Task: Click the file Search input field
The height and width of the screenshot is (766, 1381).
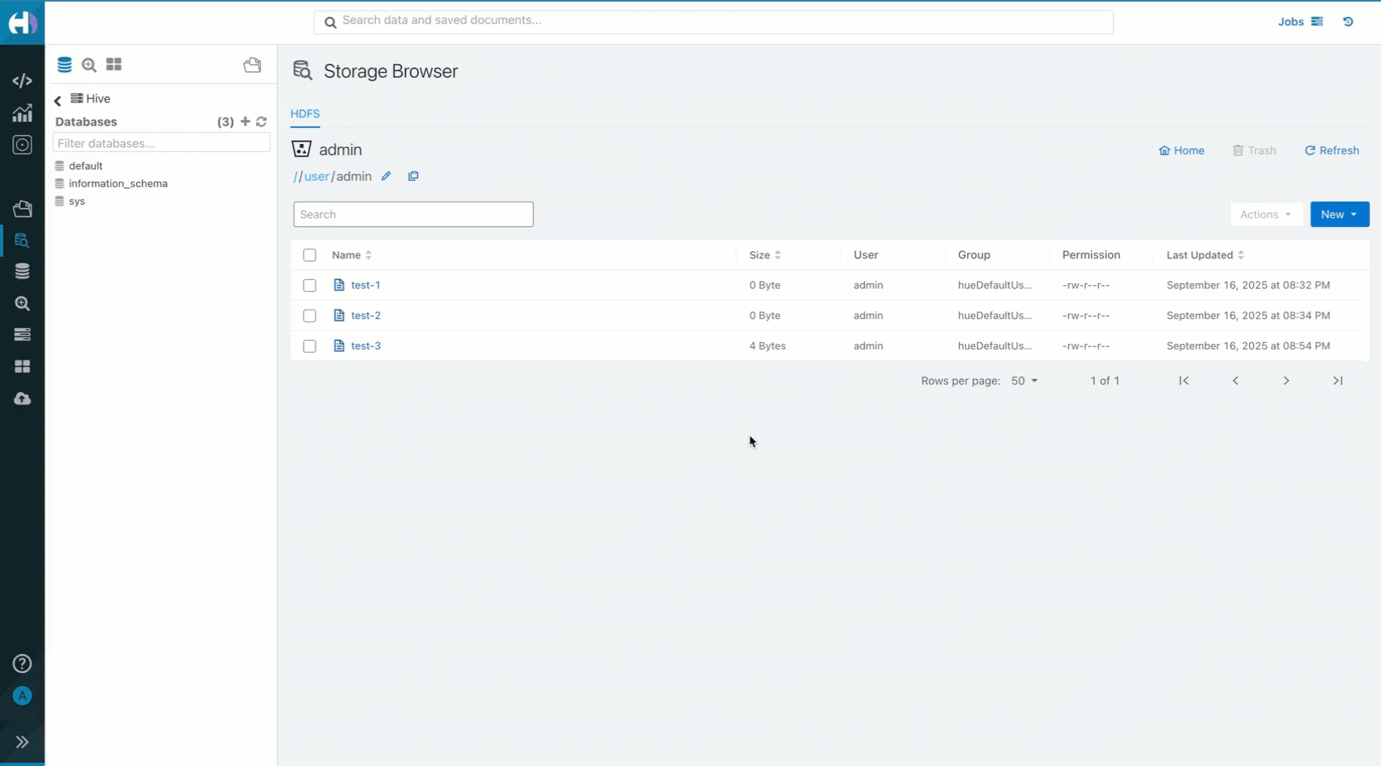Action: (x=413, y=214)
